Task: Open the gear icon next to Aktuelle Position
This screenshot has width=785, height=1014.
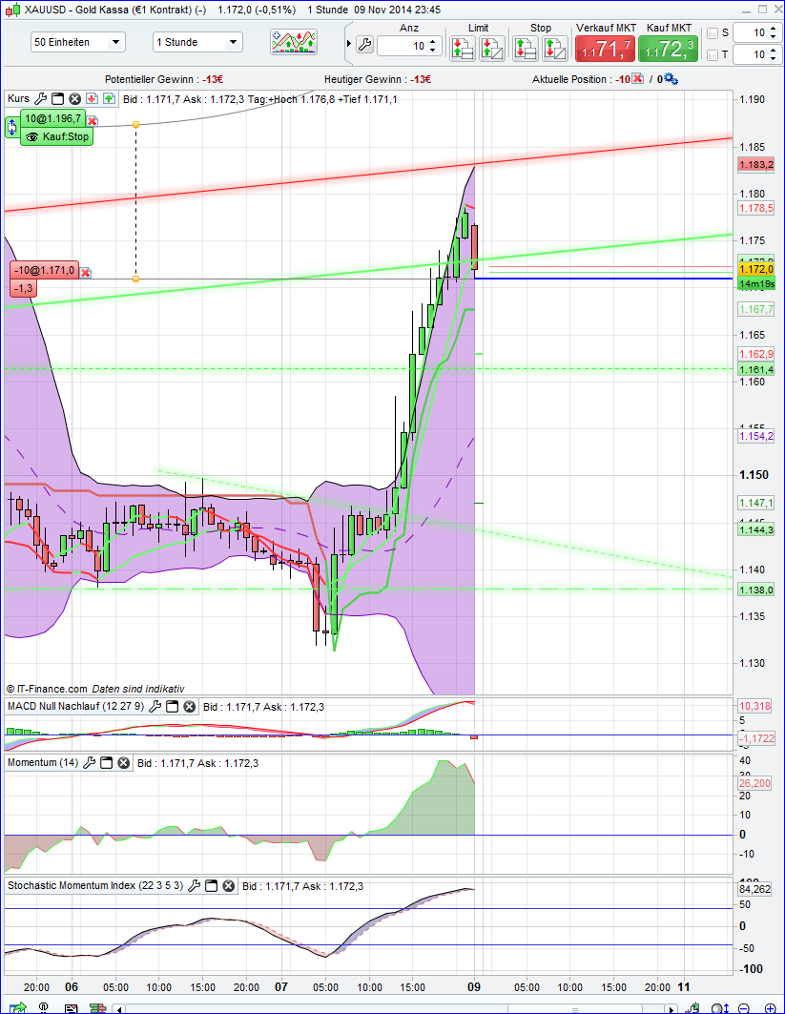Action: click(x=671, y=79)
